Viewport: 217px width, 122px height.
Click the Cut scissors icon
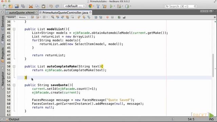point(31,6)
